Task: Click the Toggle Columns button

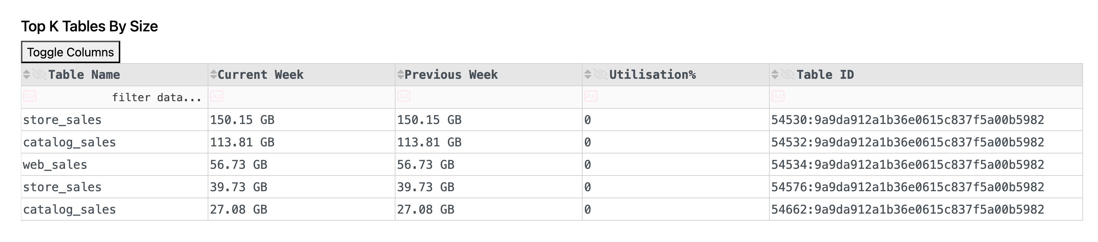Action: [x=70, y=52]
